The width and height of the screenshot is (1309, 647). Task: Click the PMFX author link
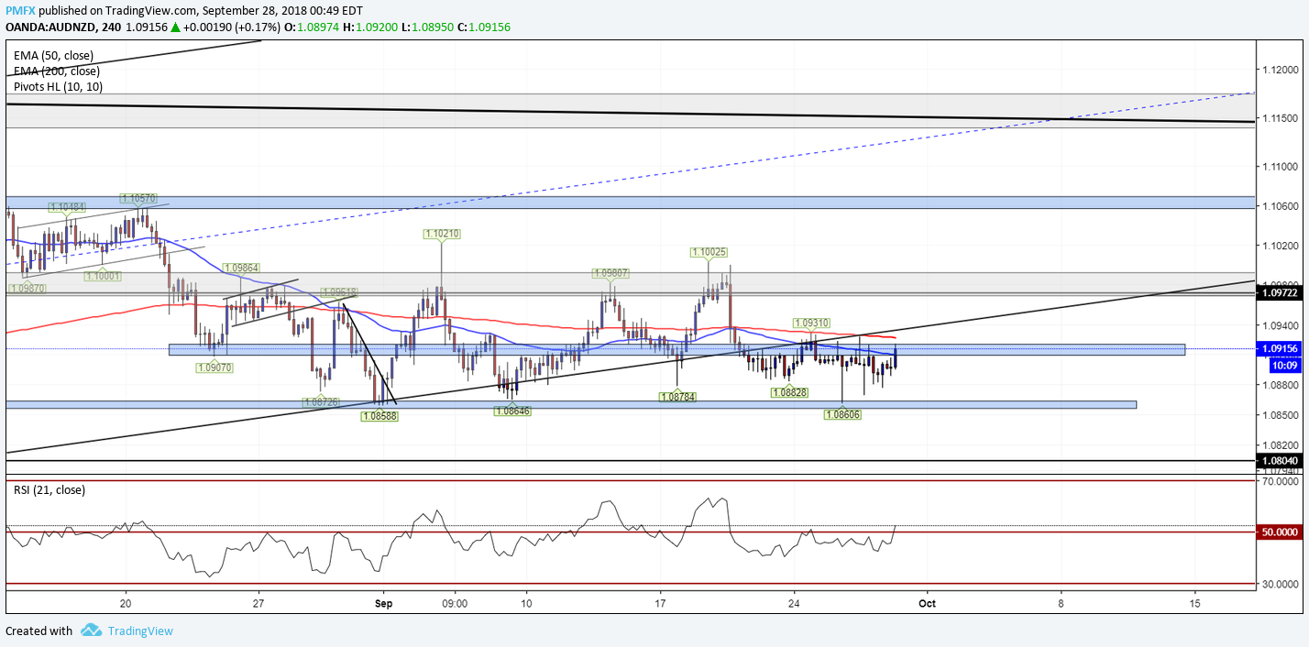pyautogui.click(x=21, y=9)
